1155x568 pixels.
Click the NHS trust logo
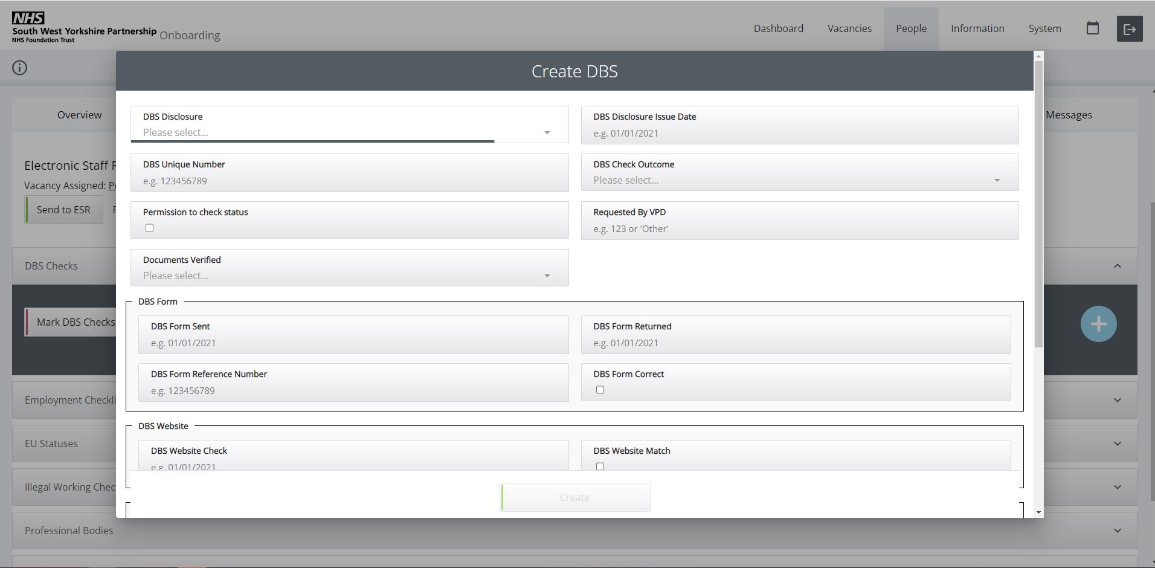[x=84, y=28]
